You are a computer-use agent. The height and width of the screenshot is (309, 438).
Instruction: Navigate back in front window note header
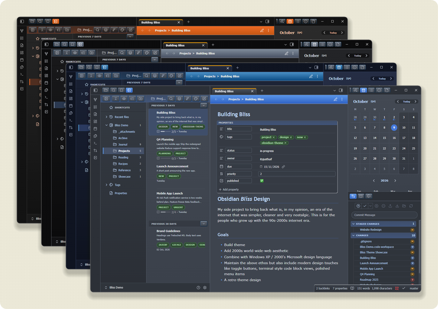pos(216,99)
